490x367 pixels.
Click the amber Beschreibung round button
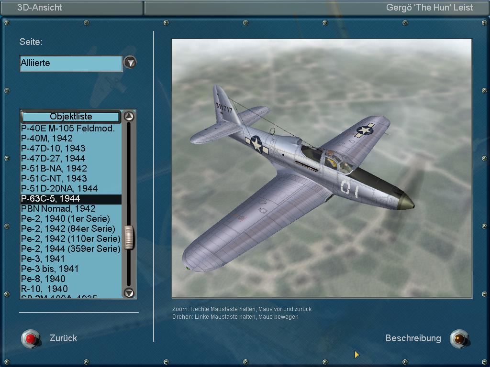point(459,339)
